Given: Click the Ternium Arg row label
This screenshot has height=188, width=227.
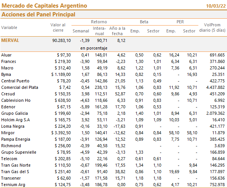Looking at the screenshot, I should click(13, 185).
